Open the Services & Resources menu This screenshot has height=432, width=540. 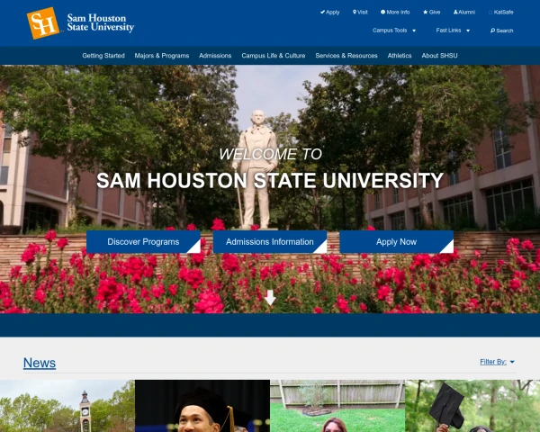[x=346, y=56]
